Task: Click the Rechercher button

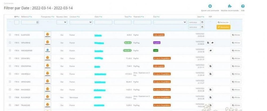Action: (x=223, y=22)
